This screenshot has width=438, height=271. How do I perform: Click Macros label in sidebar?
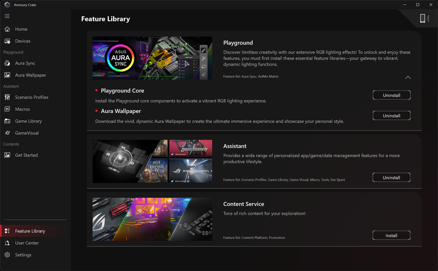22,109
